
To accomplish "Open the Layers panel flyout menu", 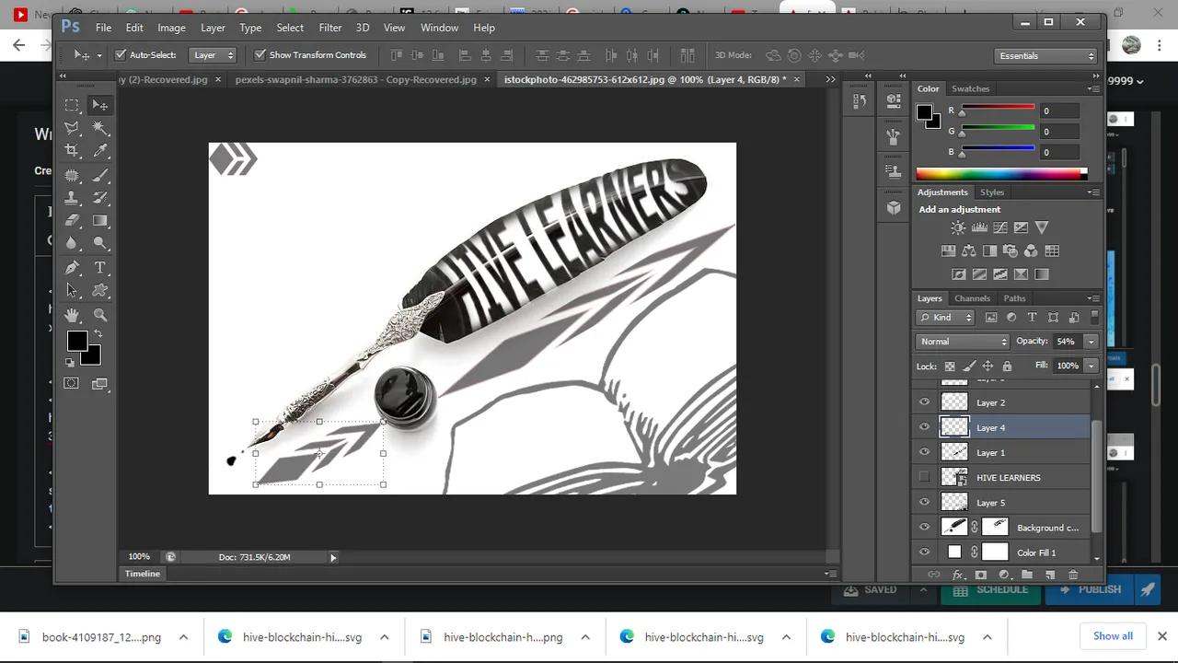I will pyautogui.click(x=1093, y=298).
